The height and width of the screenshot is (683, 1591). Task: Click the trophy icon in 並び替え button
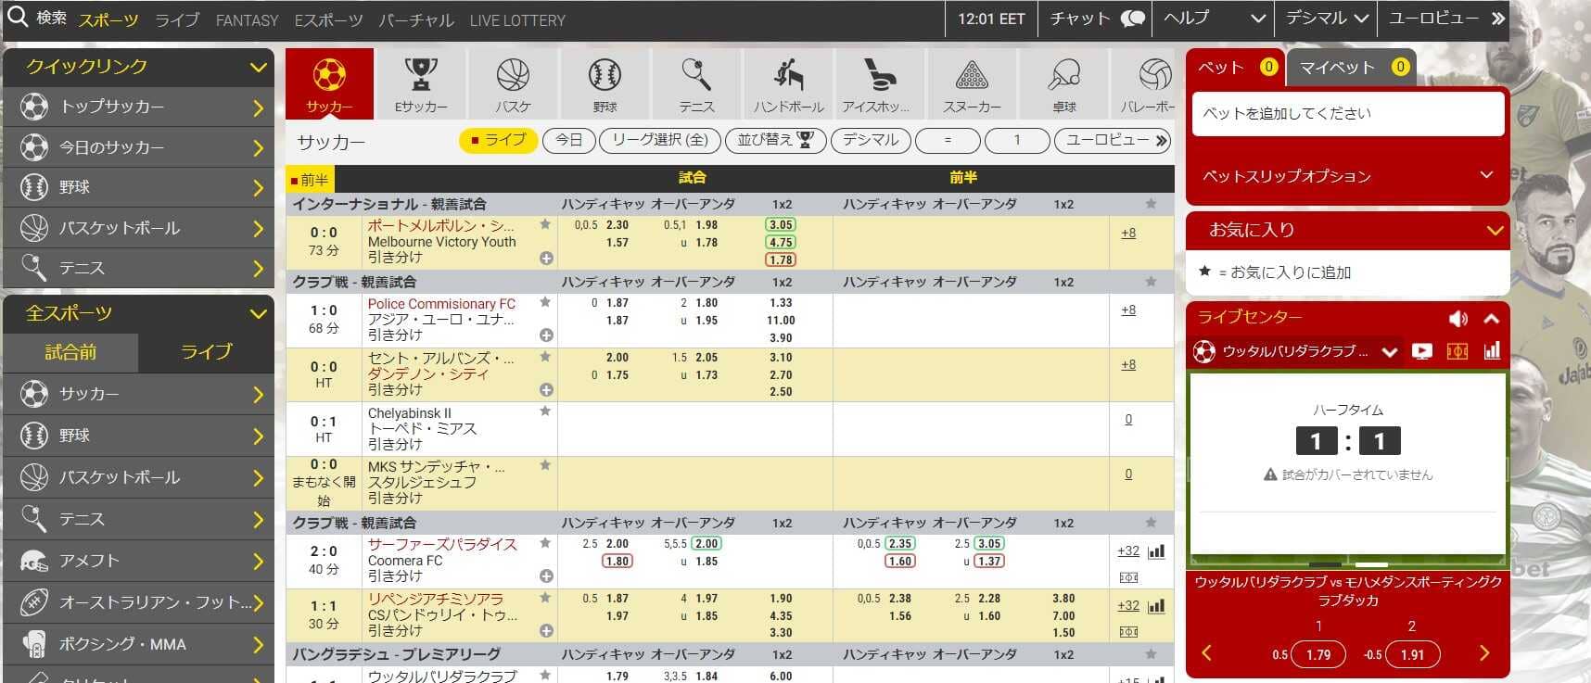[805, 140]
